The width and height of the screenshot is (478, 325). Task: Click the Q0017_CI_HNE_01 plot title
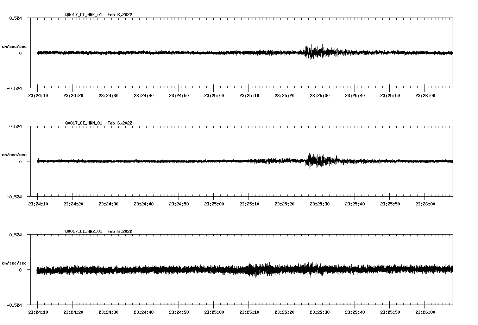99,15
